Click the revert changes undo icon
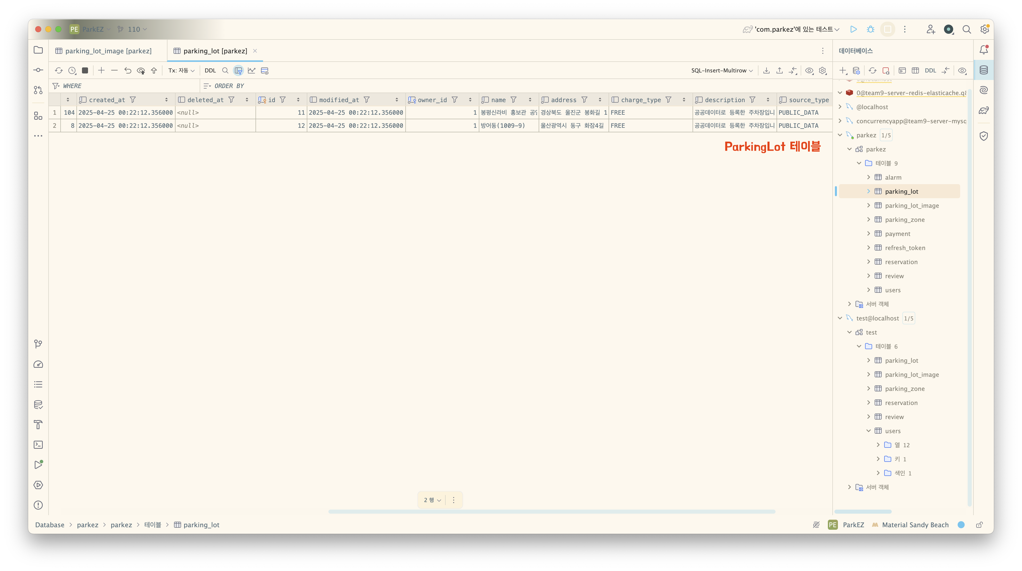The image size is (1022, 571). point(127,71)
